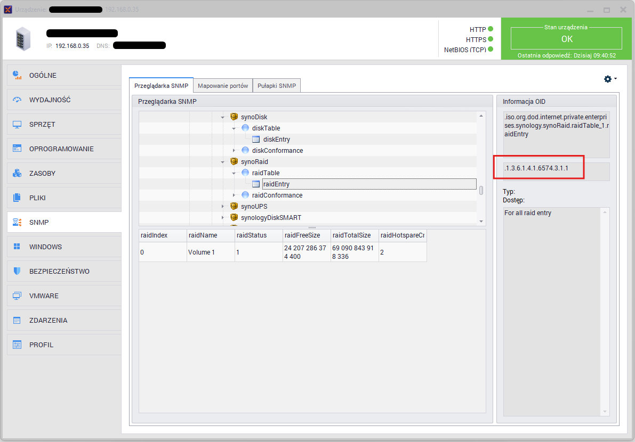Expand the synoUPS tree node
Image resolution: width=635 pixels, height=442 pixels.
[x=222, y=207]
